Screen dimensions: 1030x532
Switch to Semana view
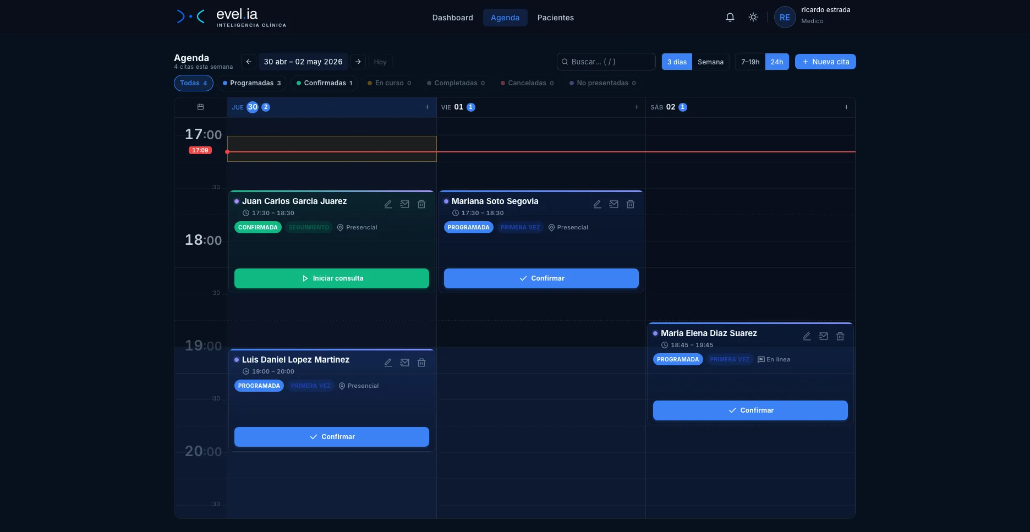tap(710, 62)
